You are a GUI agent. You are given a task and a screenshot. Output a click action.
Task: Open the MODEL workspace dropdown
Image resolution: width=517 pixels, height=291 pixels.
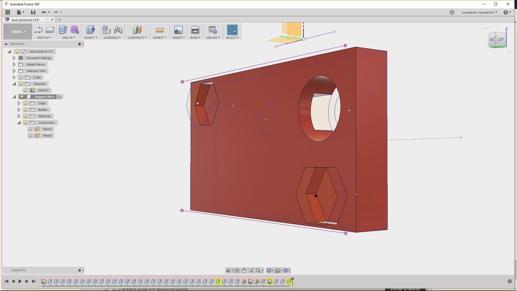[19, 32]
